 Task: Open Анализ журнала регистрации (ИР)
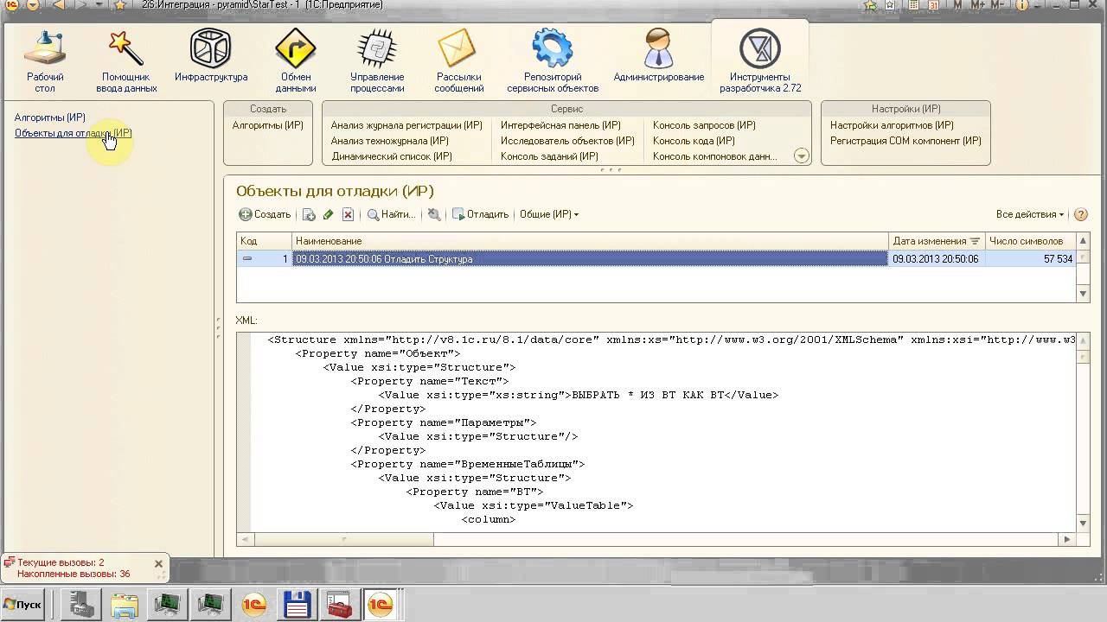click(x=406, y=125)
